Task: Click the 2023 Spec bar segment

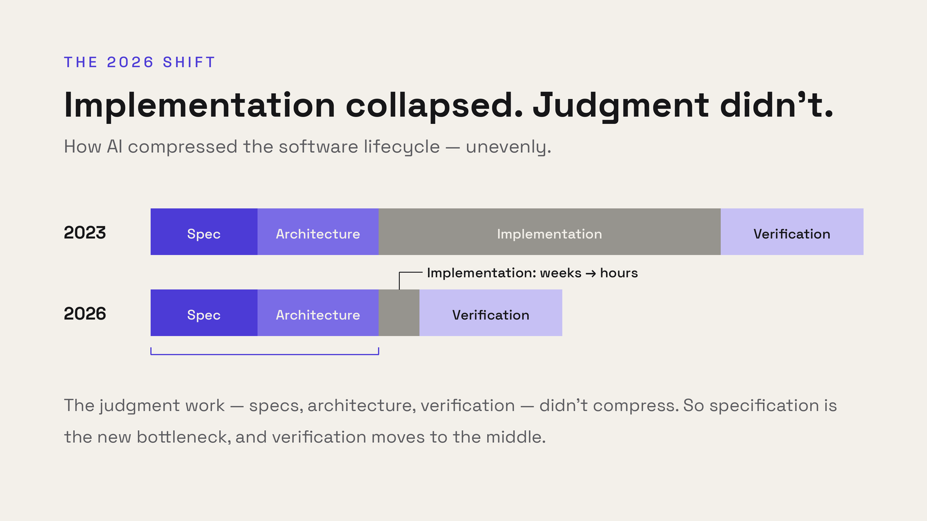Action: (x=204, y=232)
